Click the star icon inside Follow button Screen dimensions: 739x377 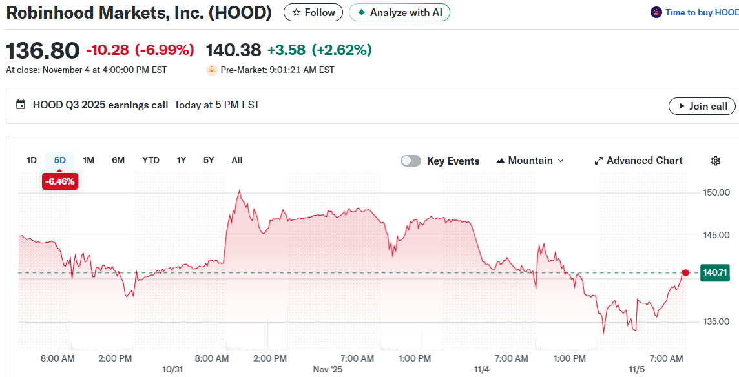(x=297, y=12)
